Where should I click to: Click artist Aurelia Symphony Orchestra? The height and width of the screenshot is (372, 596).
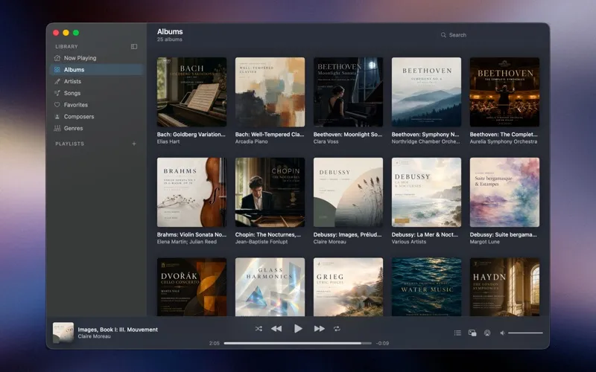[504, 141]
